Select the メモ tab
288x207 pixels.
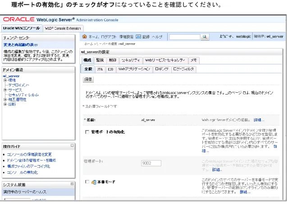[194, 60]
